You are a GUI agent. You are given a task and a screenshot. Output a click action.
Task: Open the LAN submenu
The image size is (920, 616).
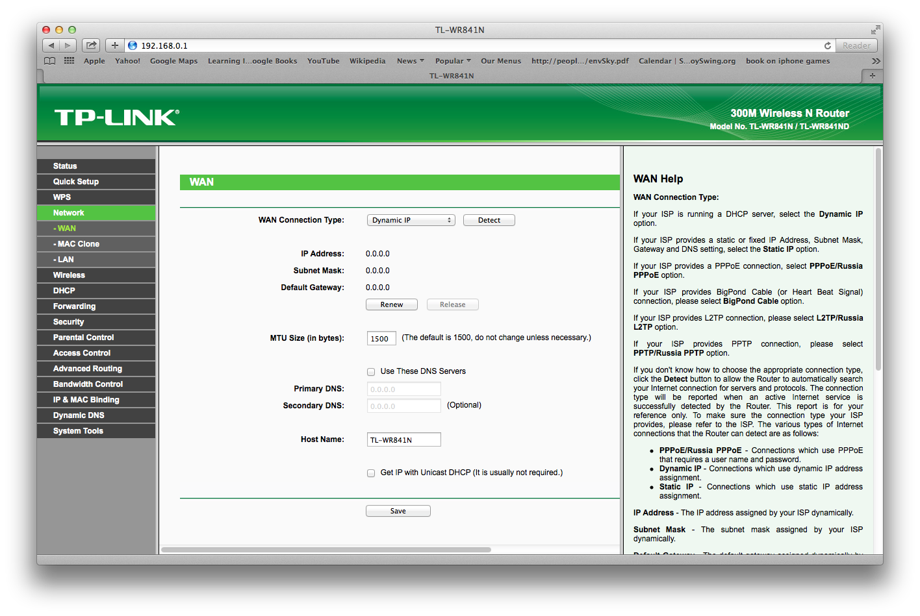[x=96, y=260]
